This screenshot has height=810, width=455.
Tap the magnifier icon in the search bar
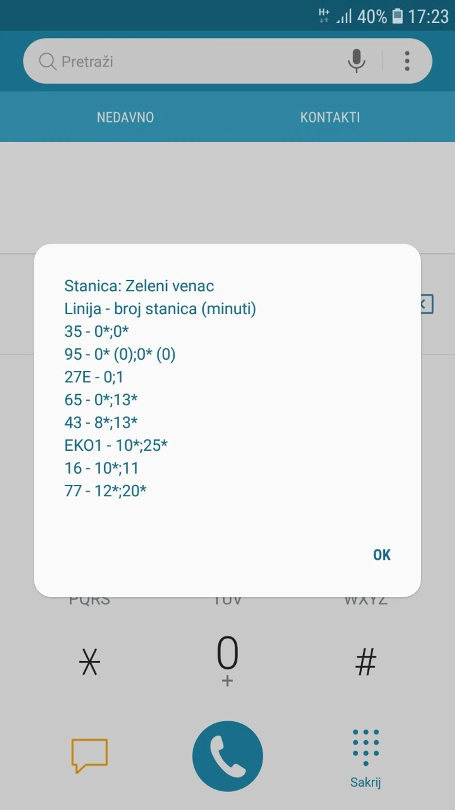point(47,62)
